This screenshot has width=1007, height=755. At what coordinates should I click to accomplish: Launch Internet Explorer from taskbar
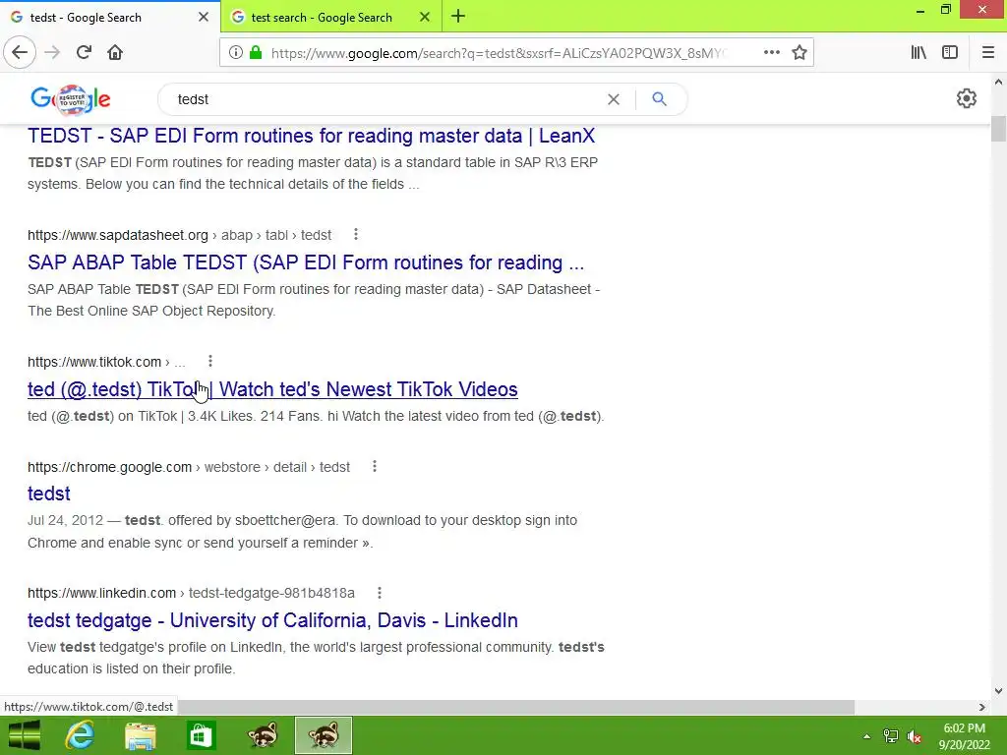[x=80, y=735]
